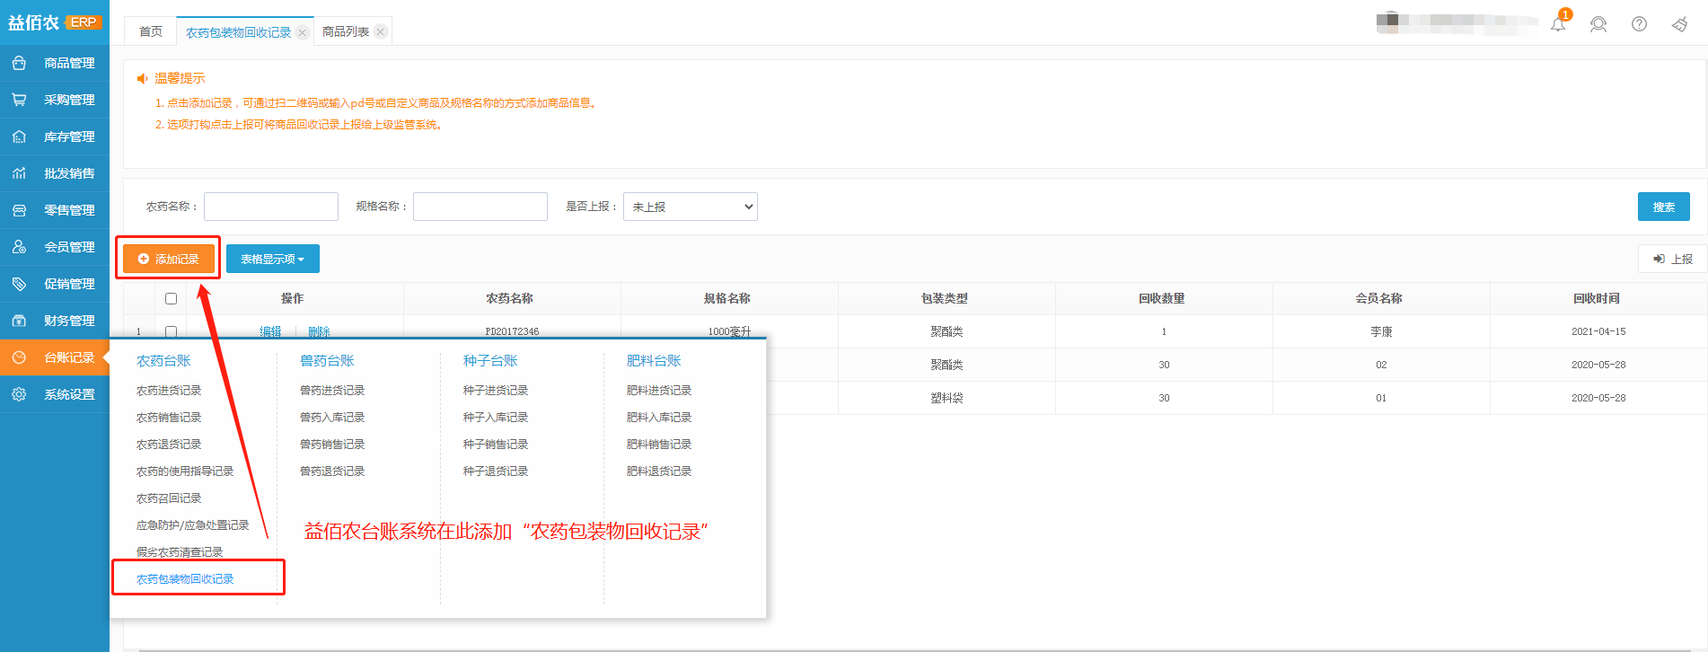1708x652 pixels.
Task: Click the help question mark icon
Action: pyautogui.click(x=1639, y=24)
